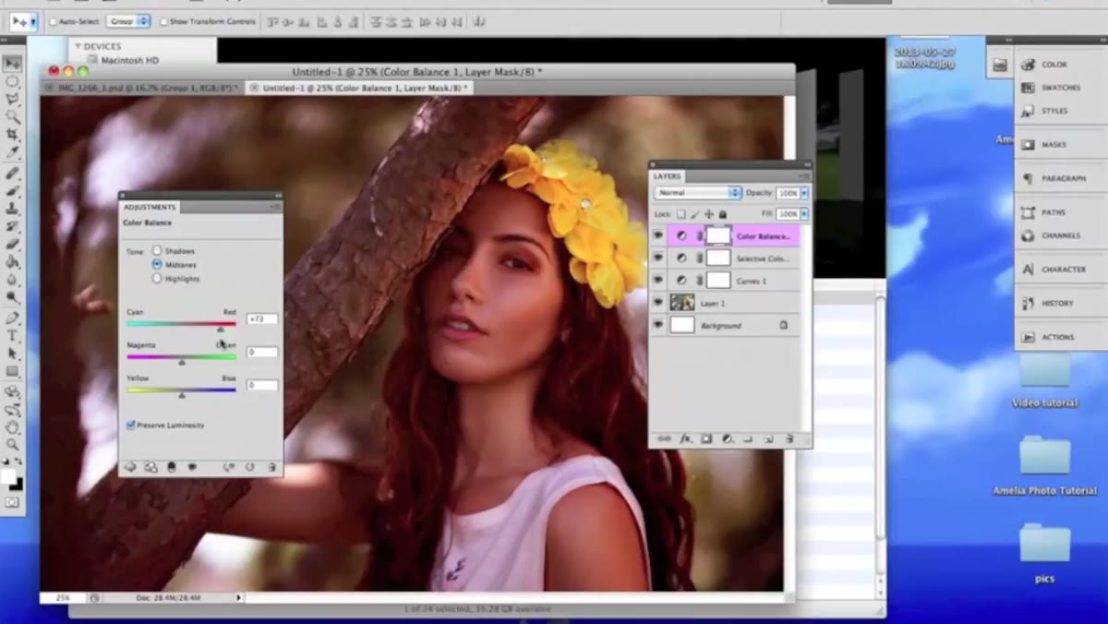1108x624 pixels.
Task: Open the Auto-Select Group dropdown
Action: click(128, 20)
